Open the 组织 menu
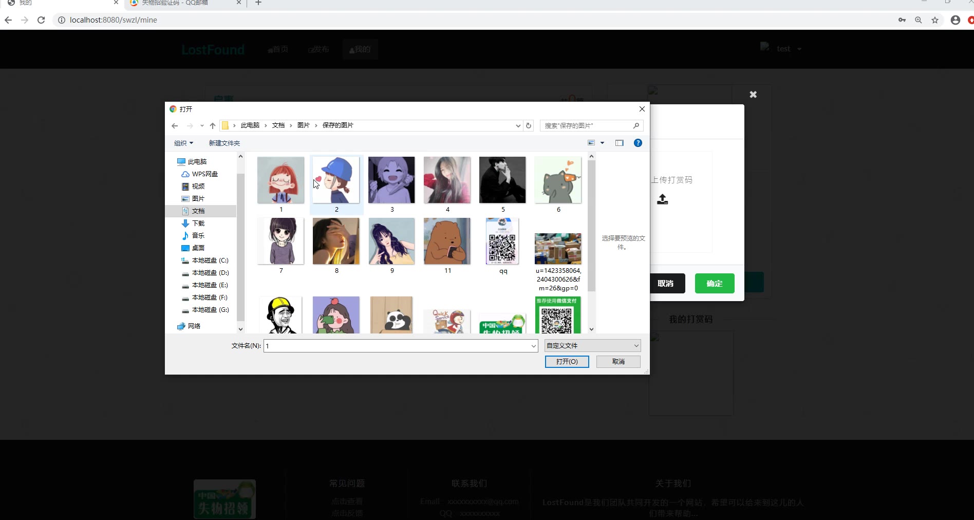The height and width of the screenshot is (520, 974). pos(183,143)
